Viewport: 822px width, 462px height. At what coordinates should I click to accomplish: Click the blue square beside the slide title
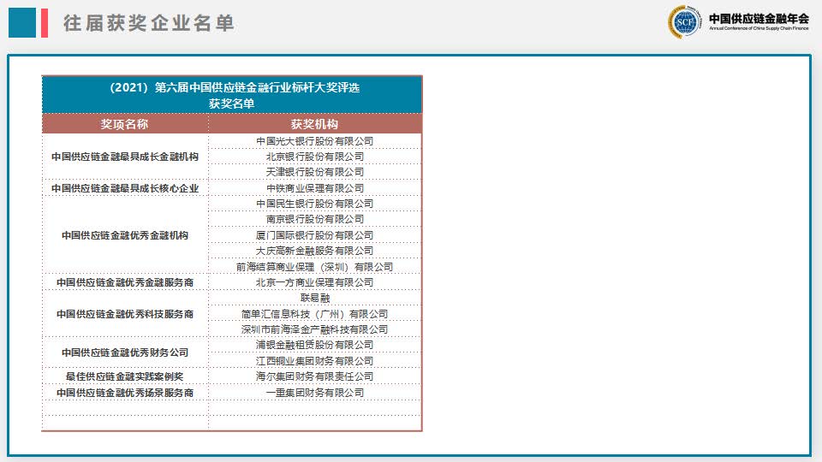pyautogui.click(x=22, y=23)
